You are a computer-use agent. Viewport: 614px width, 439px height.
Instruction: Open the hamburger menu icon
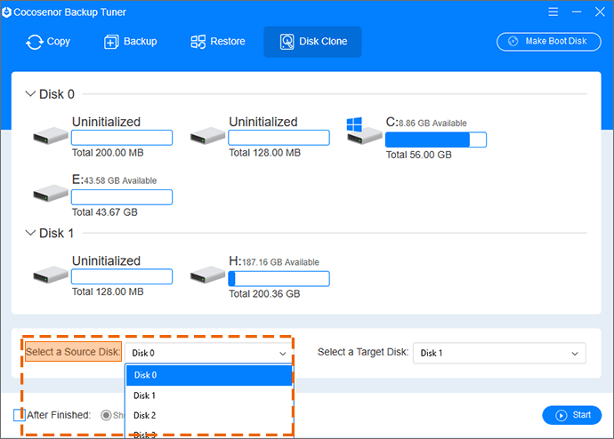coord(553,12)
